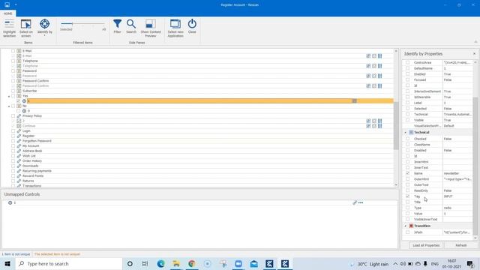Show hidden system tray icons
This screenshot has height=270, width=480.
(395, 263)
